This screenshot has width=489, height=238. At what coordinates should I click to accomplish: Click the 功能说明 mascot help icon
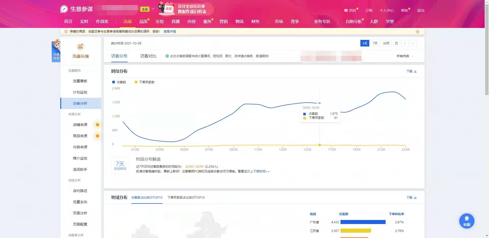[56, 51]
